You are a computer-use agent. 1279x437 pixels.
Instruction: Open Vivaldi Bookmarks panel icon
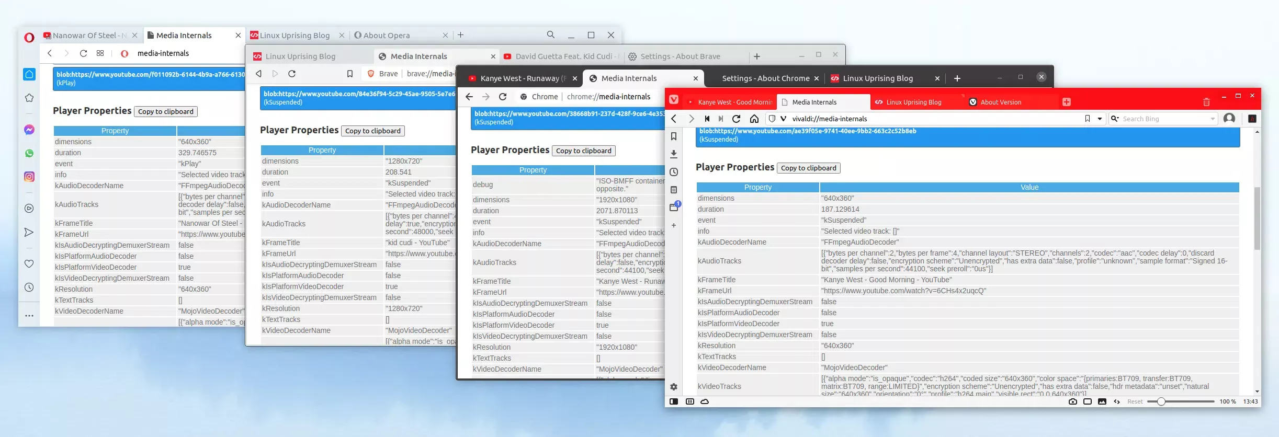pos(674,136)
